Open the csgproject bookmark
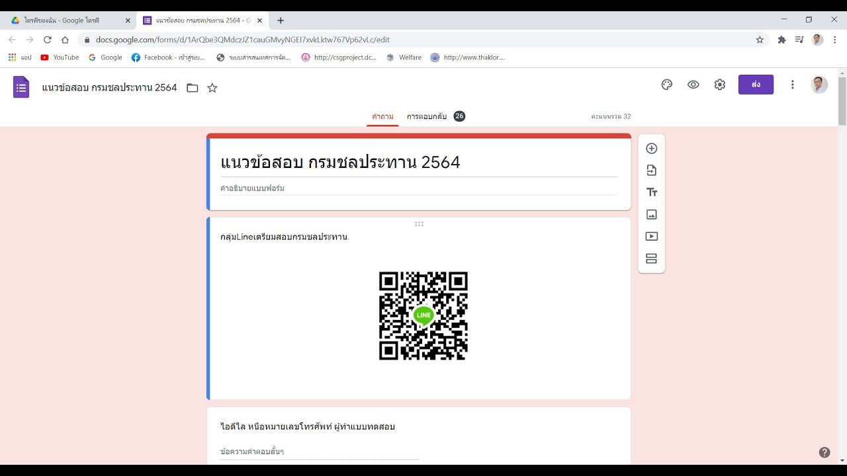 (339, 58)
